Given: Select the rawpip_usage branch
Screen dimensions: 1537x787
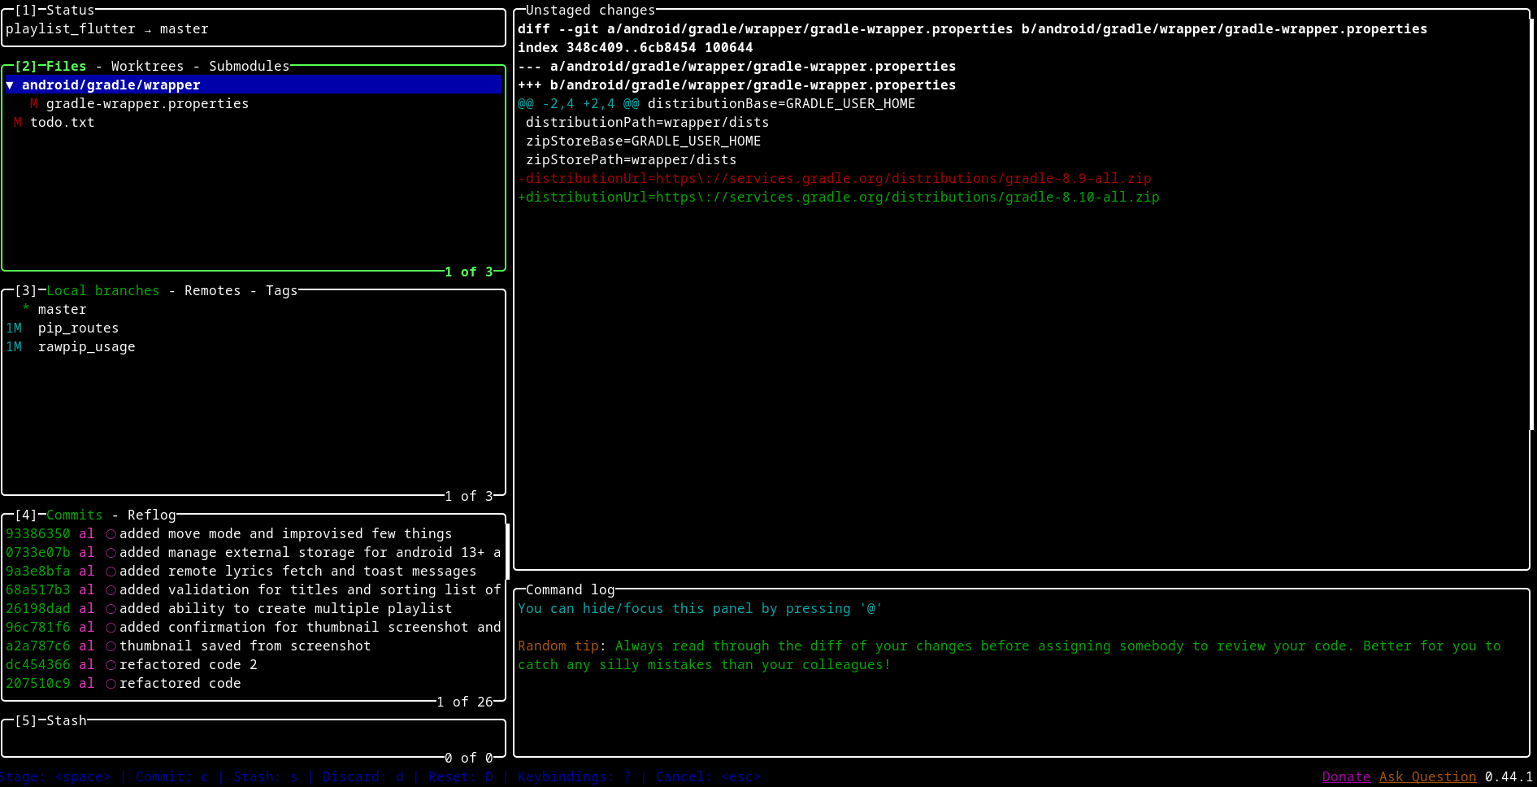Looking at the screenshot, I should click(x=86, y=347).
